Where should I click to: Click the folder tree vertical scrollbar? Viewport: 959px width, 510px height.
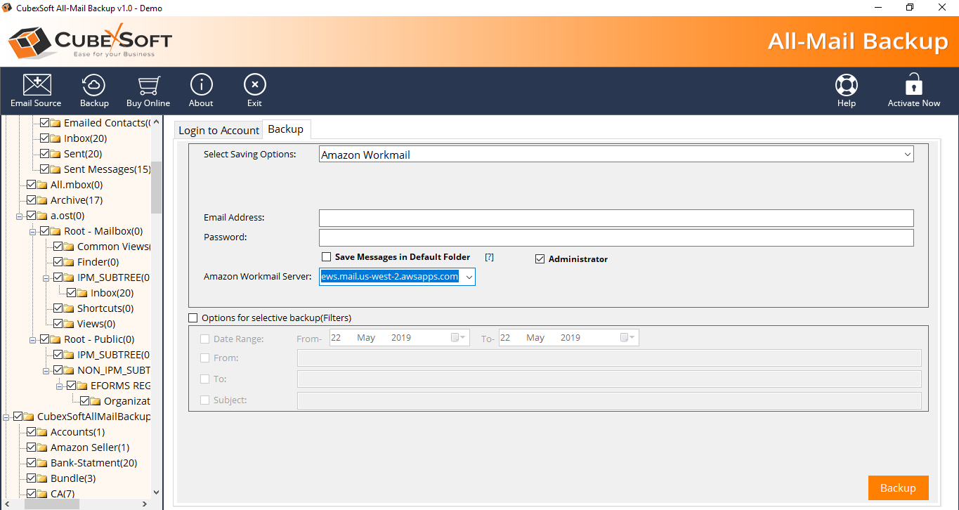[156, 188]
